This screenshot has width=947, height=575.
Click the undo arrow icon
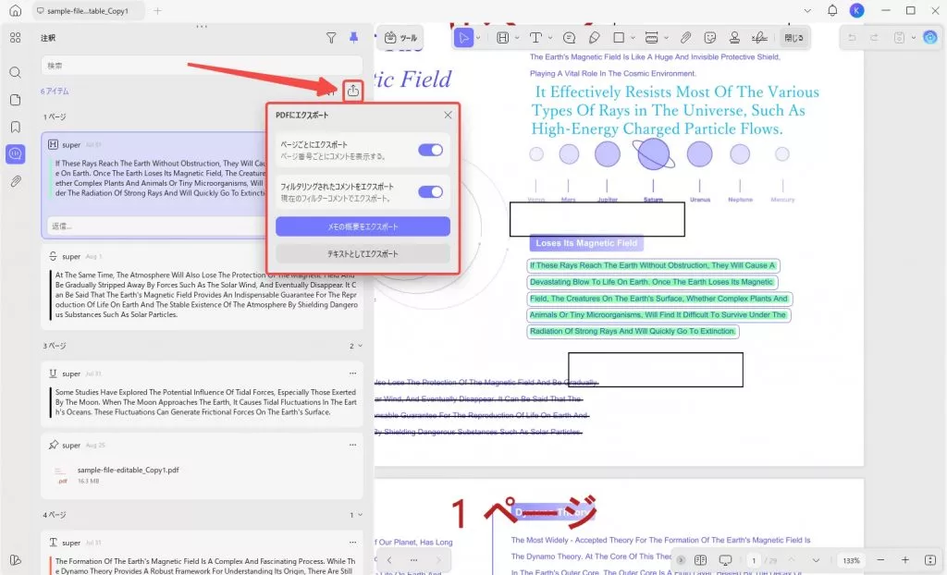click(852, 38)
